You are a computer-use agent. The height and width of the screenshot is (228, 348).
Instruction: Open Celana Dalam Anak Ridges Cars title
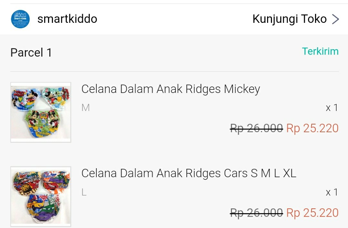coord(188,173)
